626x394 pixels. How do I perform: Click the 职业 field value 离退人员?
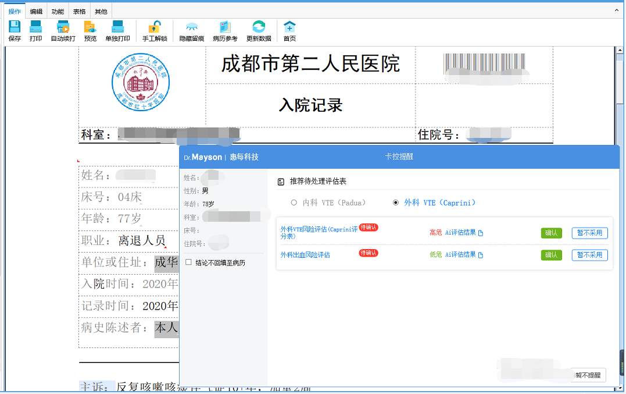[x=142, y=240]
